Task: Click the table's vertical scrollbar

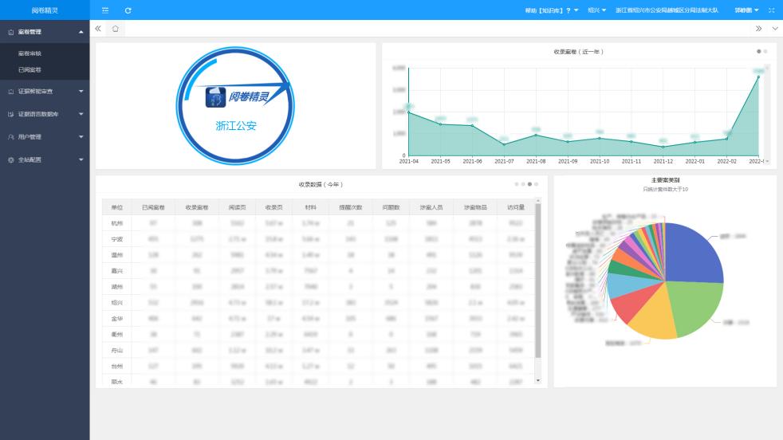Action: point(537,280)
